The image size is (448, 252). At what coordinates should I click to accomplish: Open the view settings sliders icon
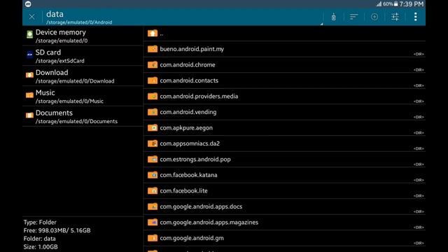coord(395,17)
